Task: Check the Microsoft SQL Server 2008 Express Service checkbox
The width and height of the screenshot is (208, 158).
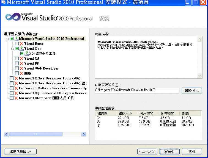Action: pos(12,93)
